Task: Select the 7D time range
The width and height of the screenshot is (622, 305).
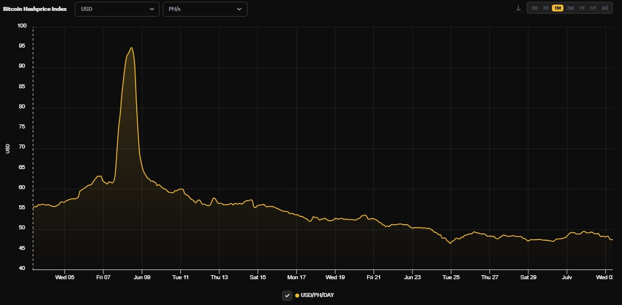Action: coord(546,8)
